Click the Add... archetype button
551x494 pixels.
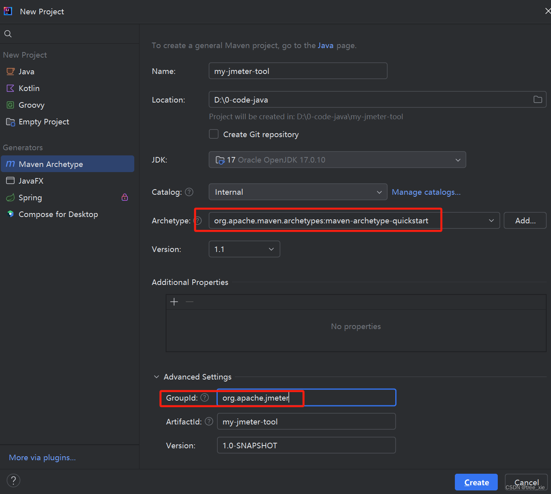point(525,221)
